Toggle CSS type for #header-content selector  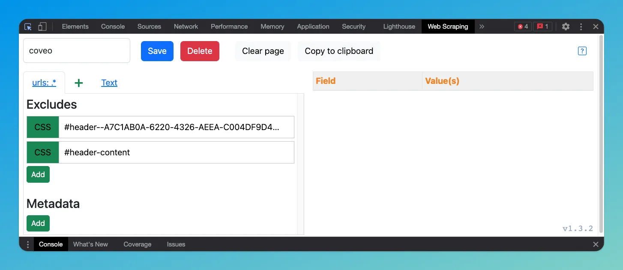43,152
